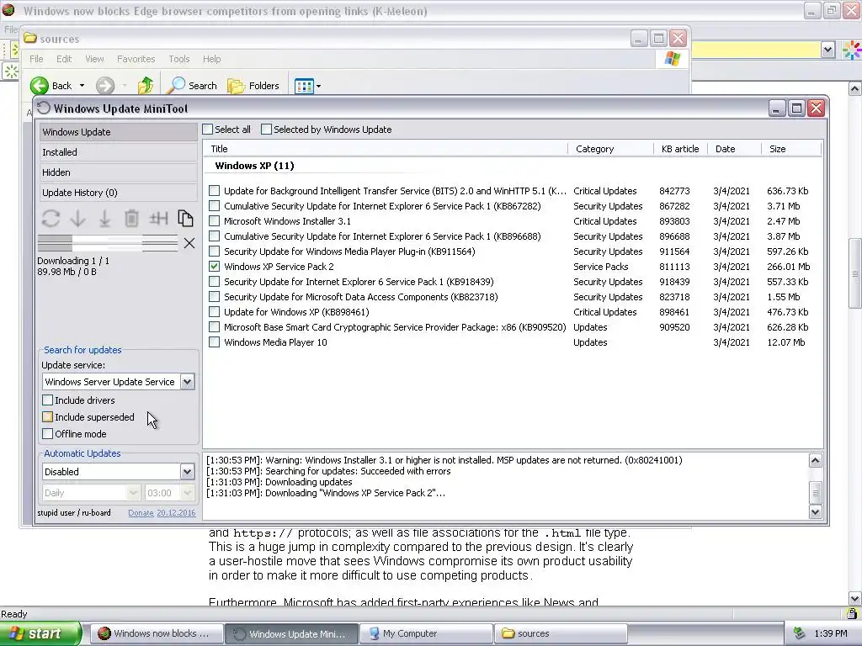The height and width of the screenshot is (646, 862).
Task: Open the Automatic Updates Disabled dropdown
Action: (x=187, y=471)
